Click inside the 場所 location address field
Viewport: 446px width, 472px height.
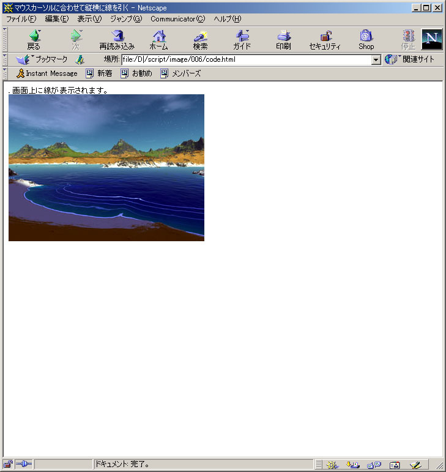click(245, 60)
